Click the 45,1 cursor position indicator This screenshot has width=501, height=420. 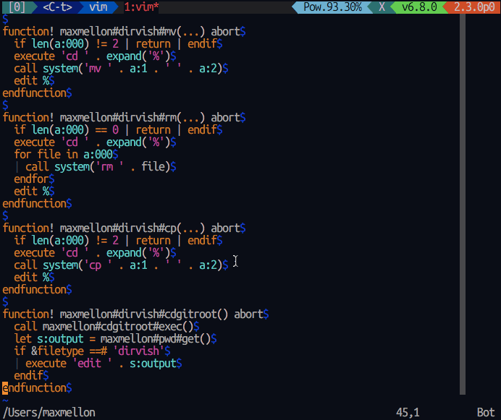coord(408,412)
